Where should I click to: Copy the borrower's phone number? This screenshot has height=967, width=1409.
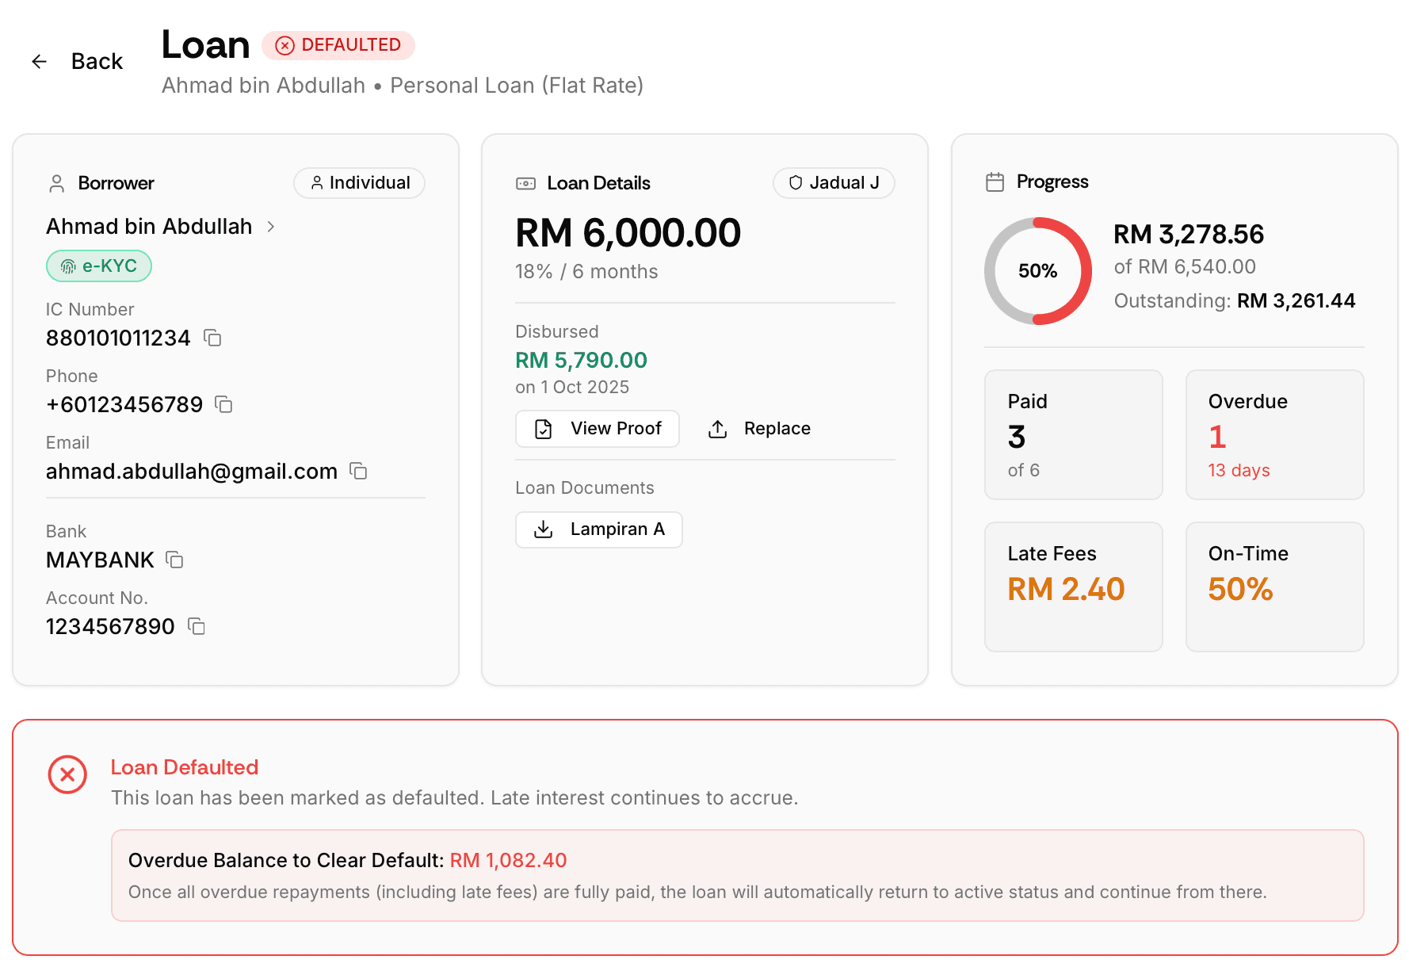(x=223, y=404)
